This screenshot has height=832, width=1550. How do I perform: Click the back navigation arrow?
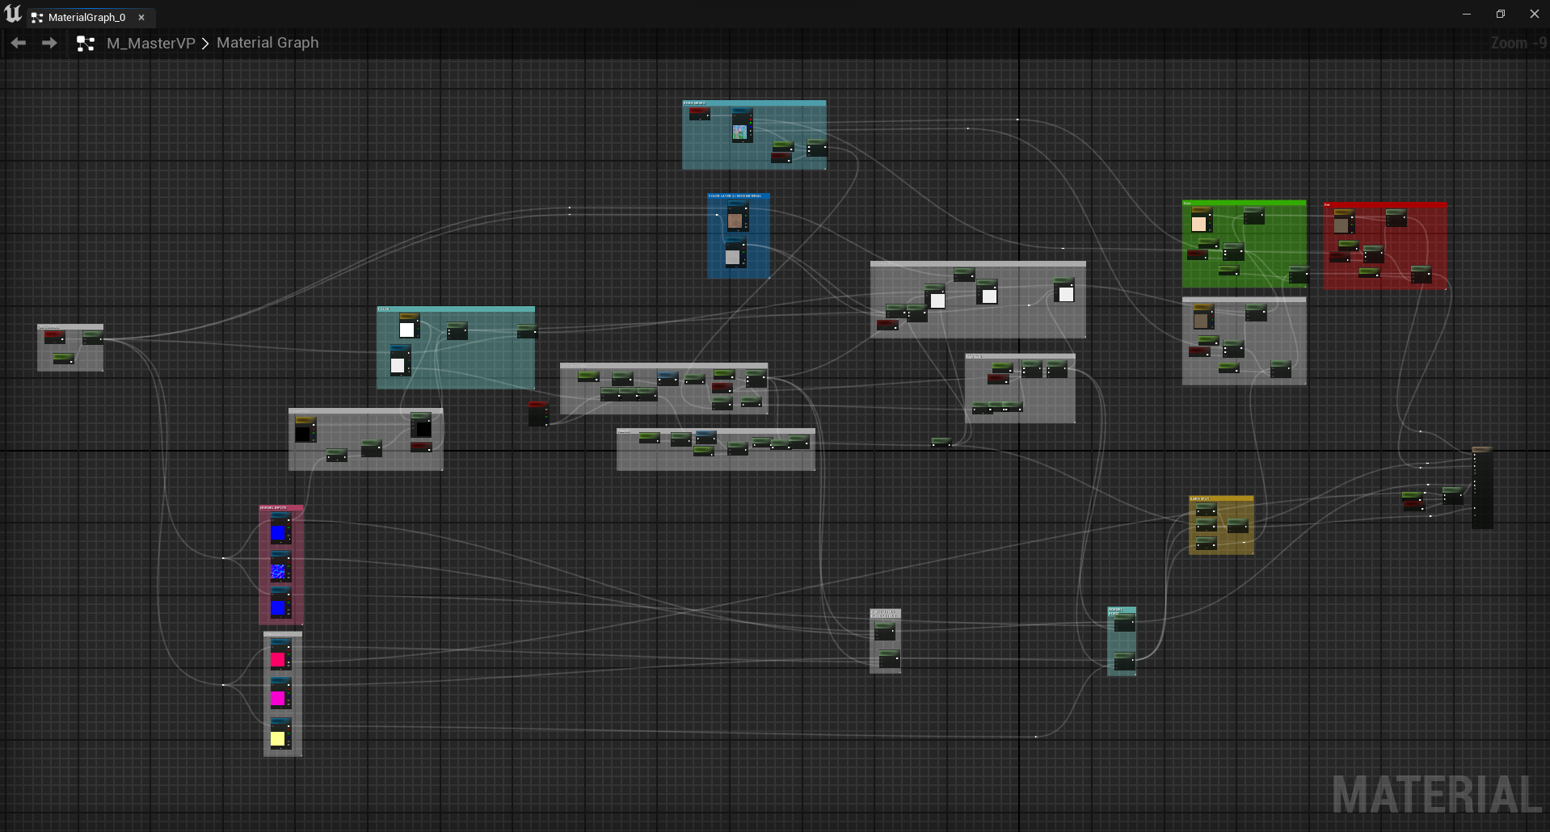[x=18, y=43]
